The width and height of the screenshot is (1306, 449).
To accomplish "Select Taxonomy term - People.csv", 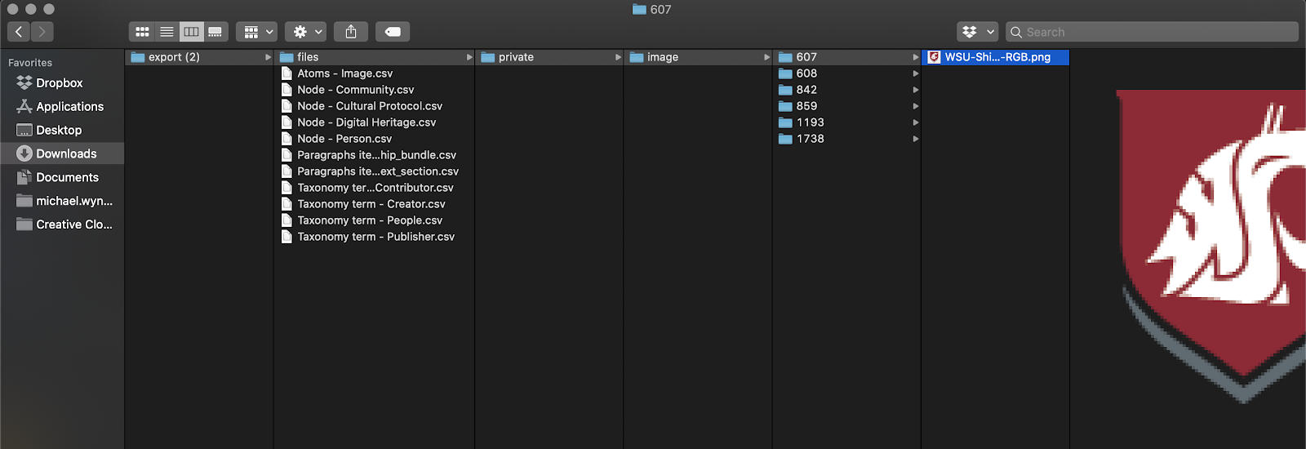I will [x=374, y=220].
